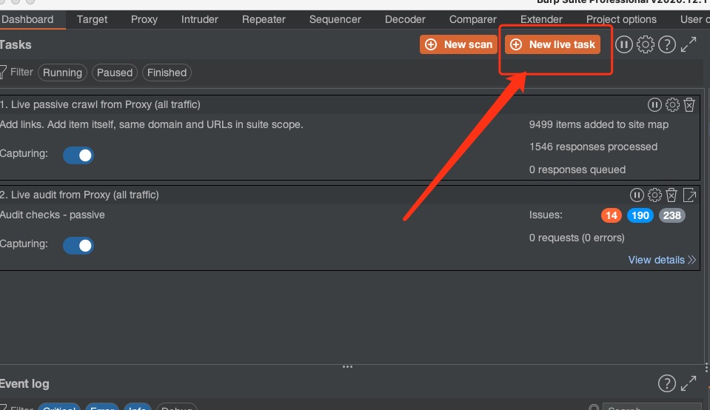This screenshot has width=710, height=410.
Task: Open Tasks help question mark icon
Action: [667, 44]
